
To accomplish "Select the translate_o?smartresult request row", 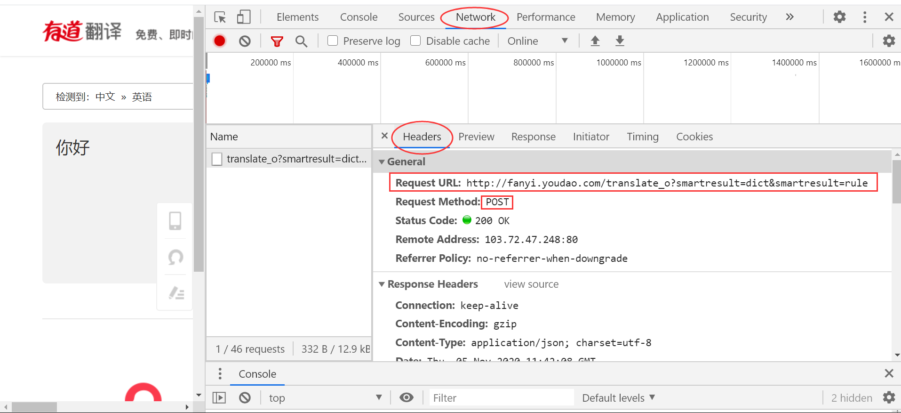I will (x=289, y=159).
